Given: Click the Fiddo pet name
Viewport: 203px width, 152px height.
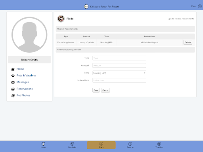Looking at the screenshot, I should coord(70,19).
